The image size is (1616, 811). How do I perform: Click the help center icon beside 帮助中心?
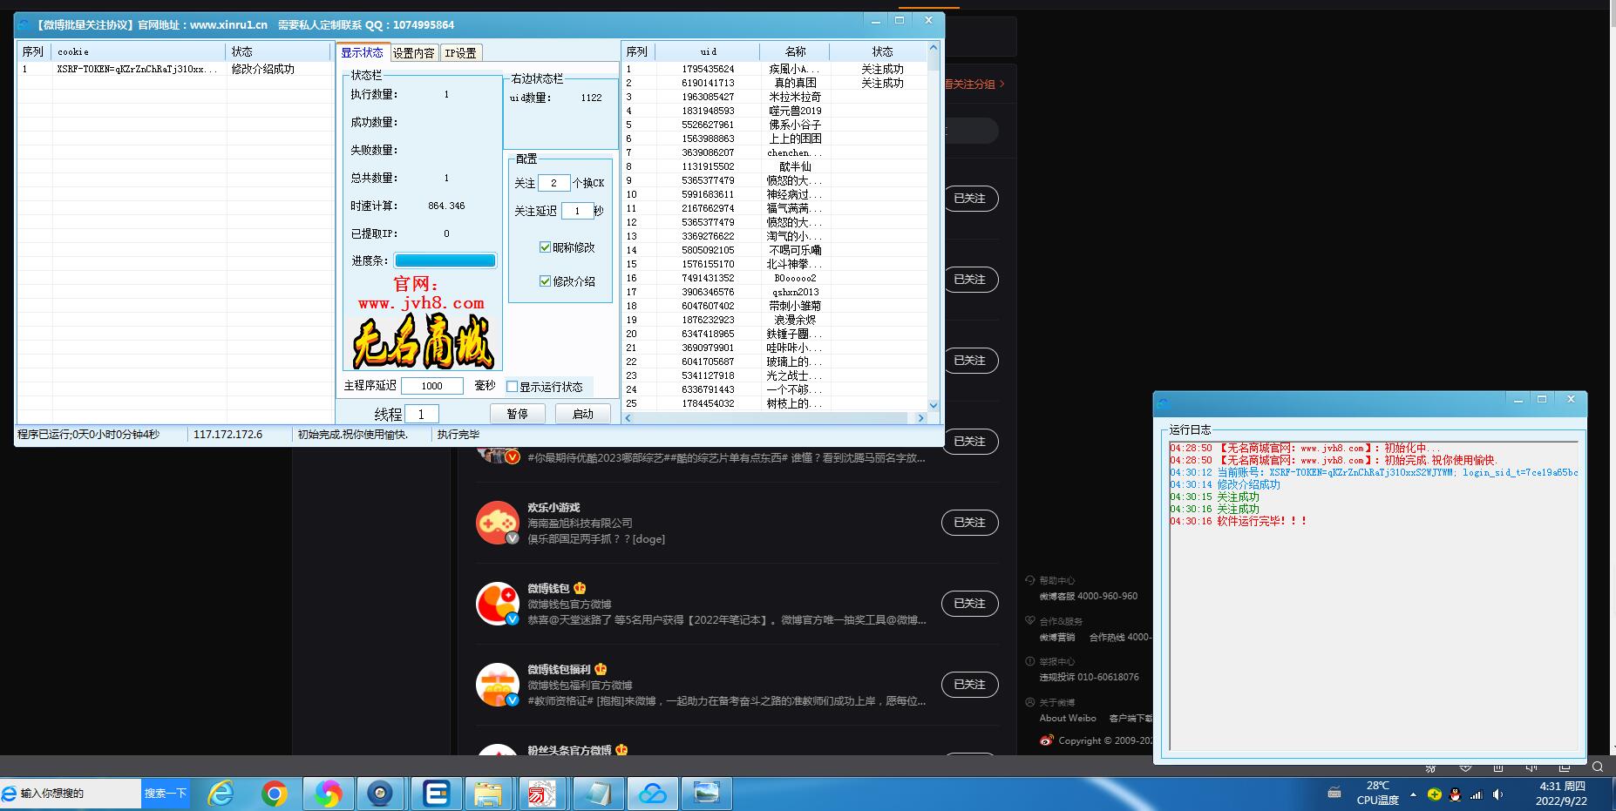pos(1029,580)
